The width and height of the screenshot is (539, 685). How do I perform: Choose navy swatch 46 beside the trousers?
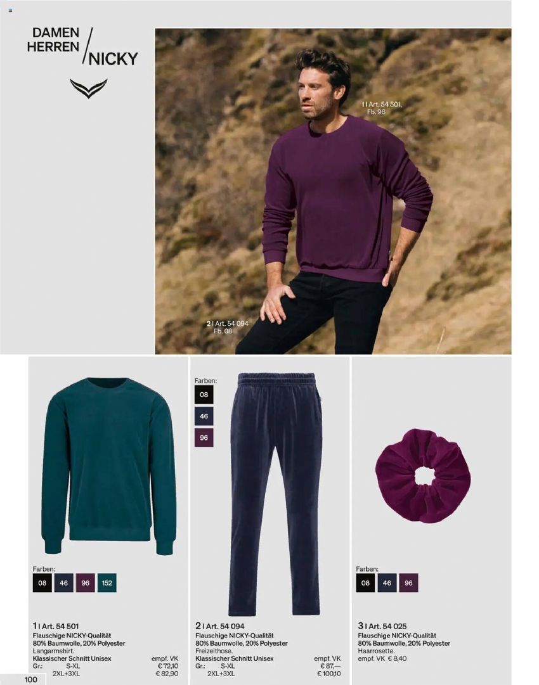pos(204,416)
